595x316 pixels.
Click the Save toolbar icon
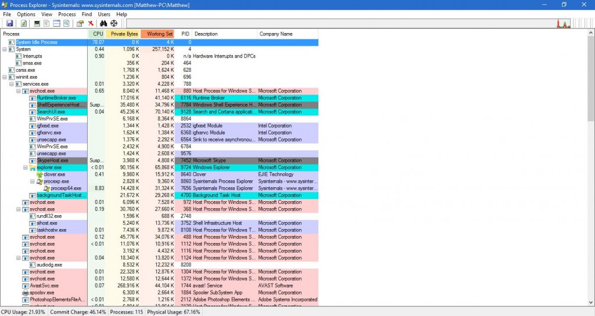(x=9, y=23)
